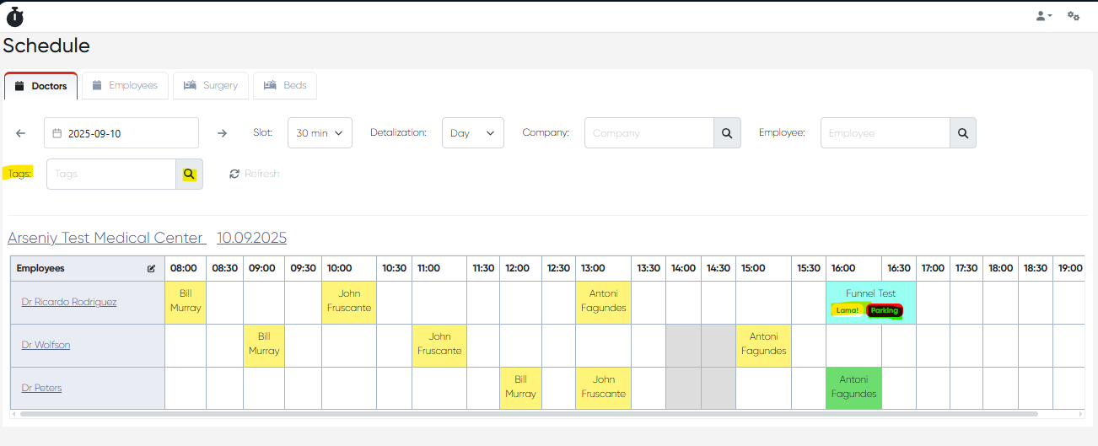
Task: Click the Employee search magnifier button
Action: point(963,133)
